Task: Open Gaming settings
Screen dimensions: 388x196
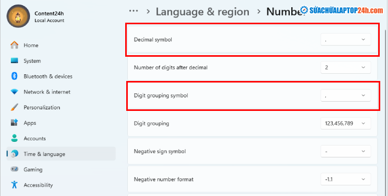Action: pos(61,169)
